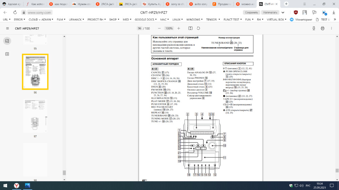
Task: Open the browser downloads arrow icon
Action: click(x=334, y=13)
